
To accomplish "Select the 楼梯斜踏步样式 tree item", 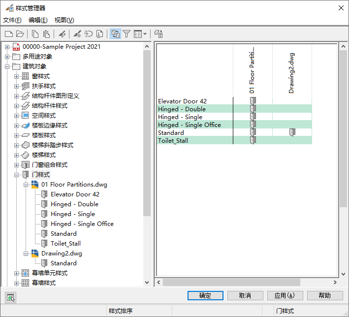I will [x=53, y=145].
